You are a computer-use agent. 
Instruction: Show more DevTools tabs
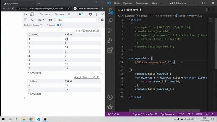[x=69, y=14]
